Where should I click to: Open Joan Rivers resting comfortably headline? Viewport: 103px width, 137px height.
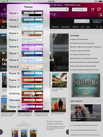click(85, 70)
